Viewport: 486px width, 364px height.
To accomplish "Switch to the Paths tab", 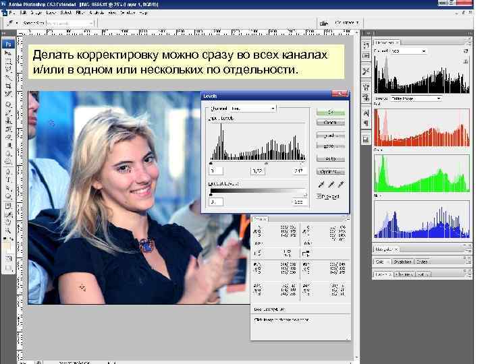I will pyautogui.click(x=422, y=274).
